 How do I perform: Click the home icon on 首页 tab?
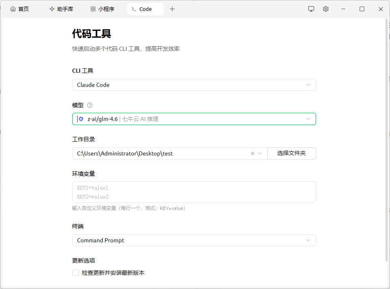[13, 9]
